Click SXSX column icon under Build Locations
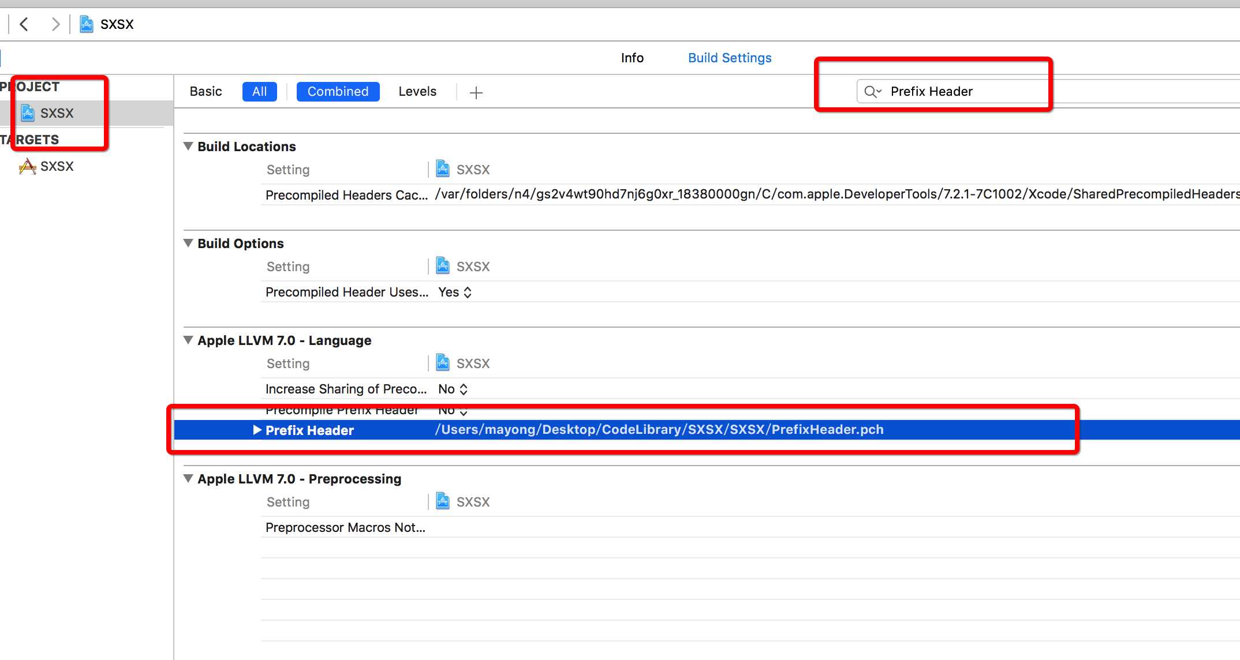The image size is (1240, 660). point(443,169)
